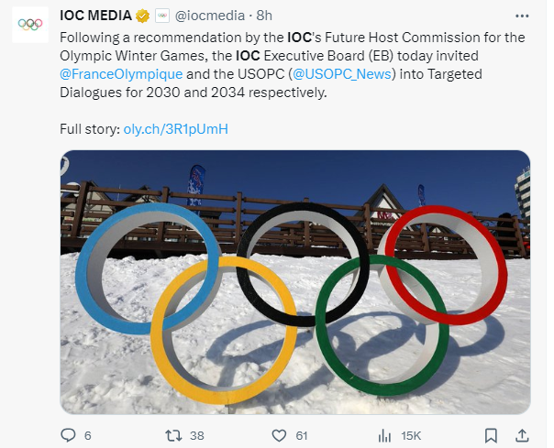Click the gold verified badge
554x448 pixels.
142,16
